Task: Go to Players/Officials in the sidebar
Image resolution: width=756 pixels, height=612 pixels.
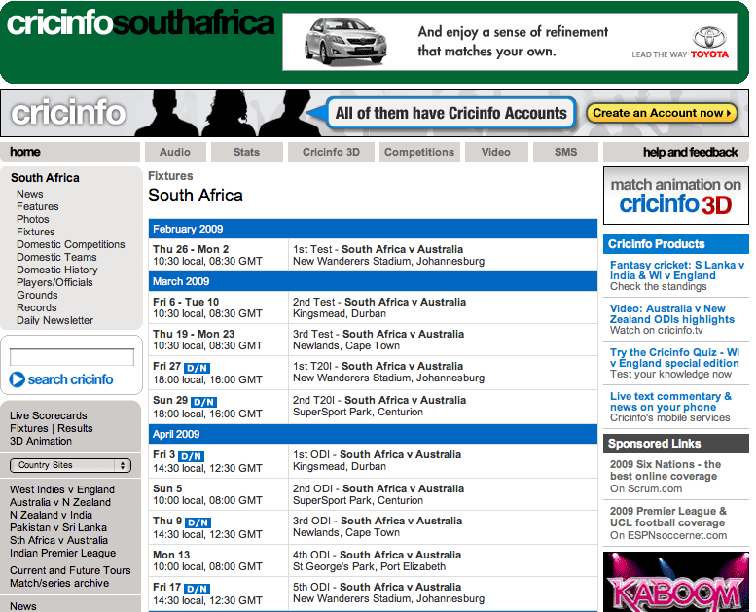Action: (x=54, y=282)
